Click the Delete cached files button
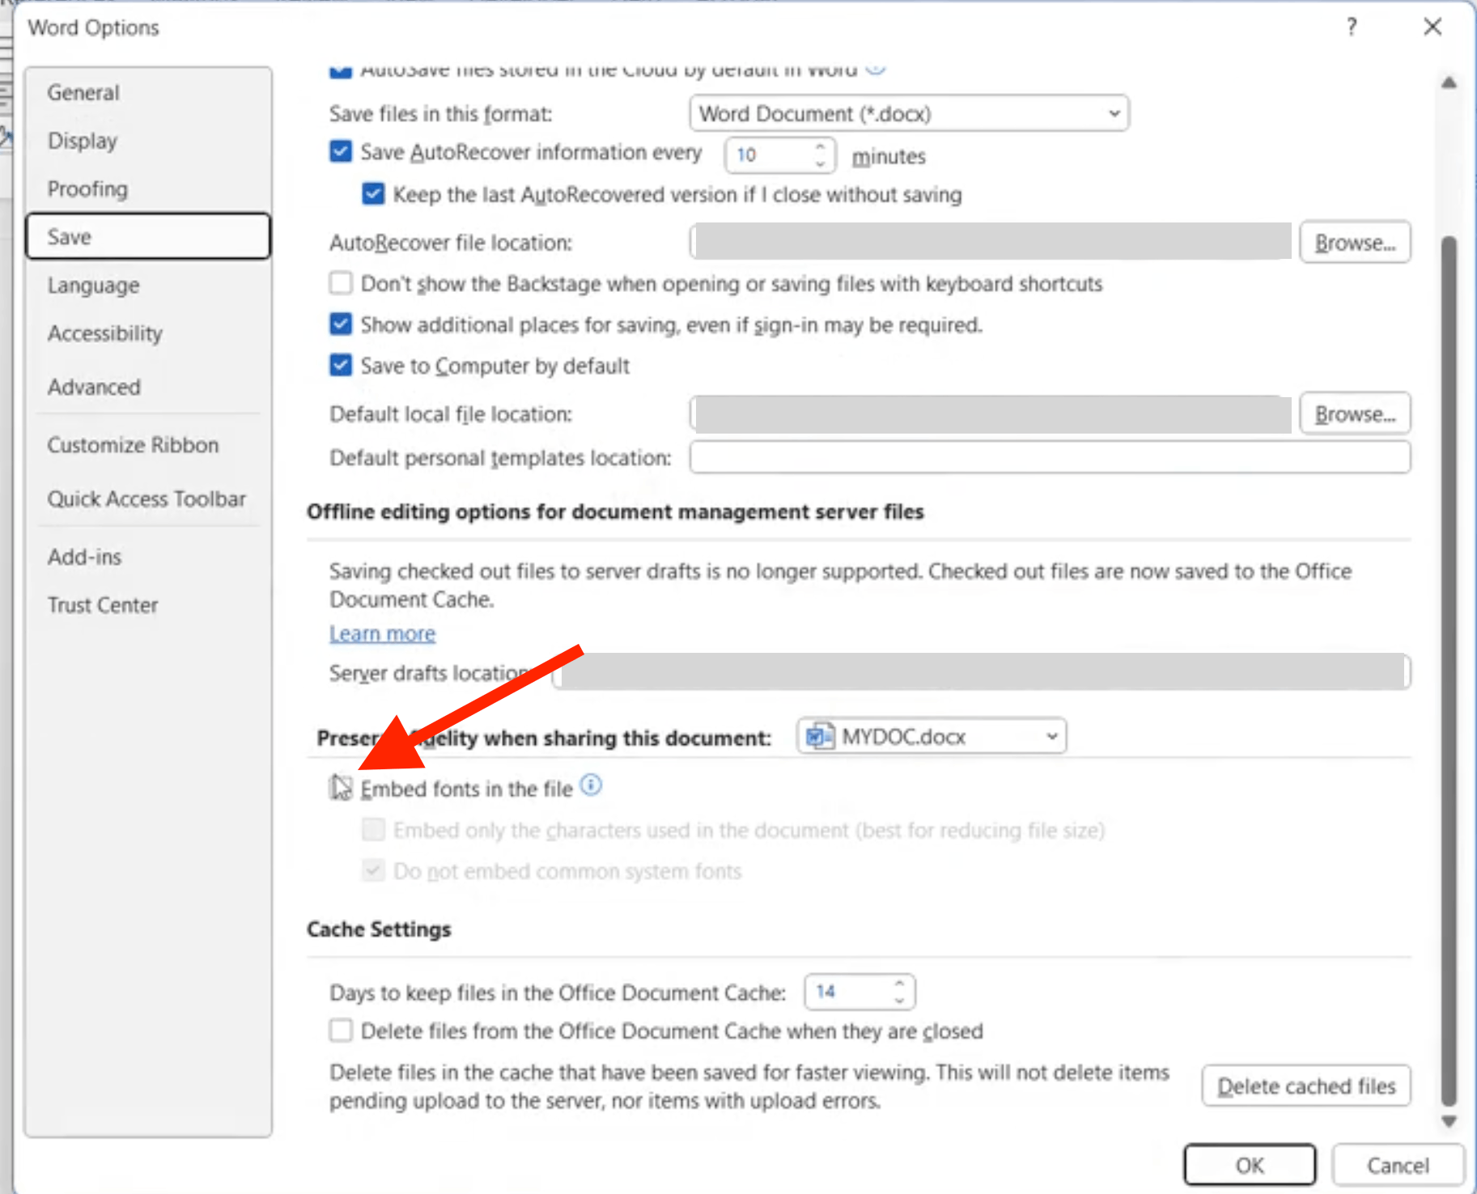The width and height of the screenshot is (1477, 1194). point(1306,1086)
